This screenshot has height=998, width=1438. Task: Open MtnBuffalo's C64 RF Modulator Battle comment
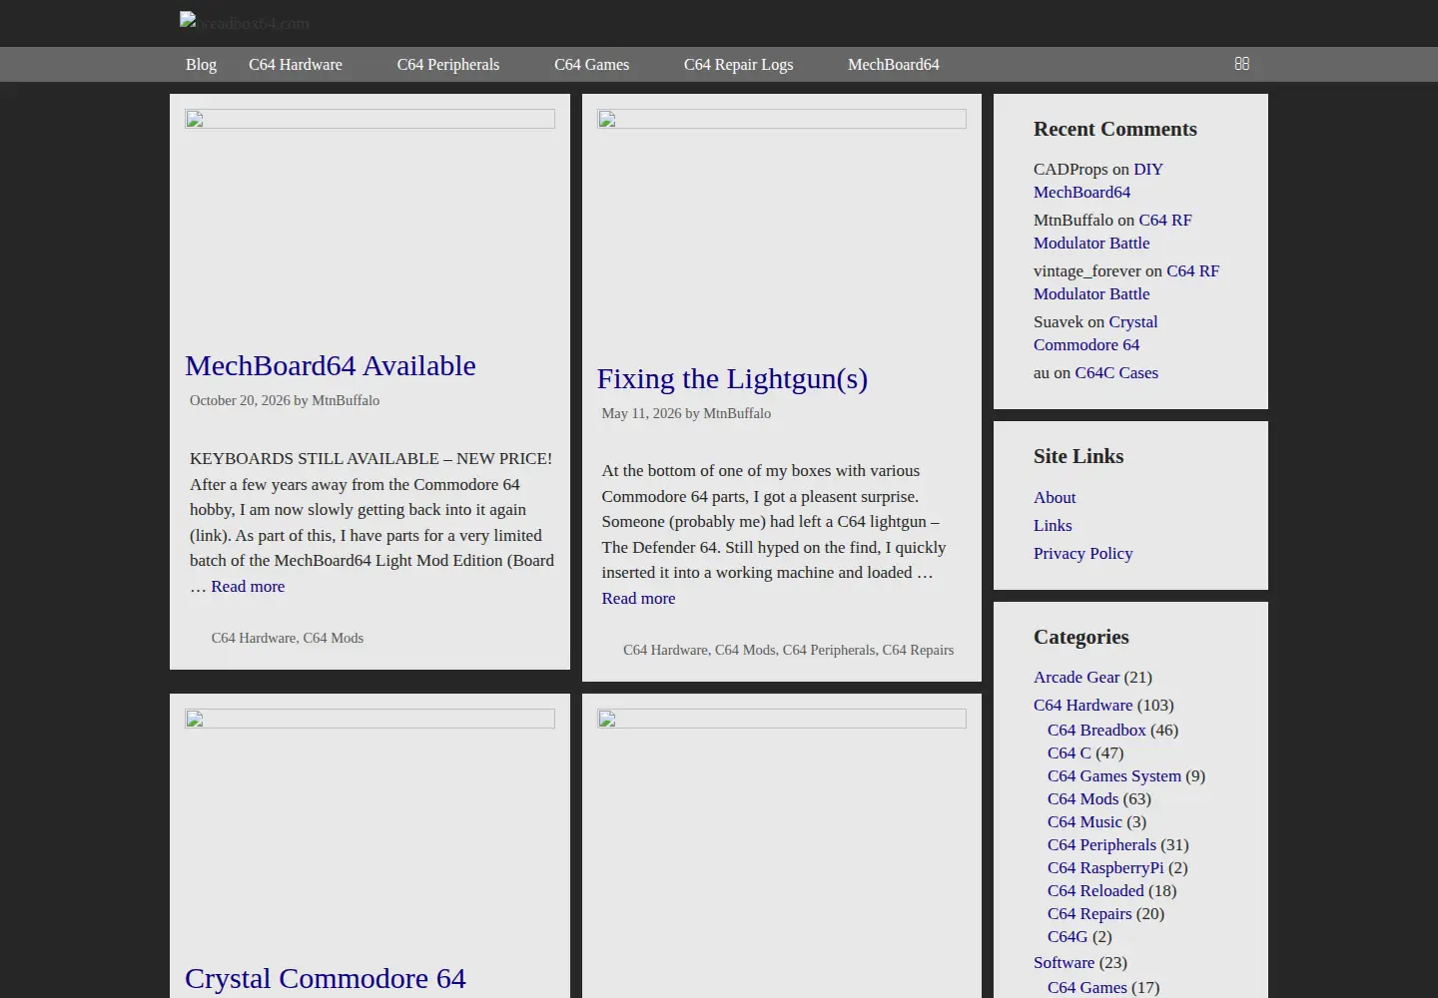[x=1112, y=232]
